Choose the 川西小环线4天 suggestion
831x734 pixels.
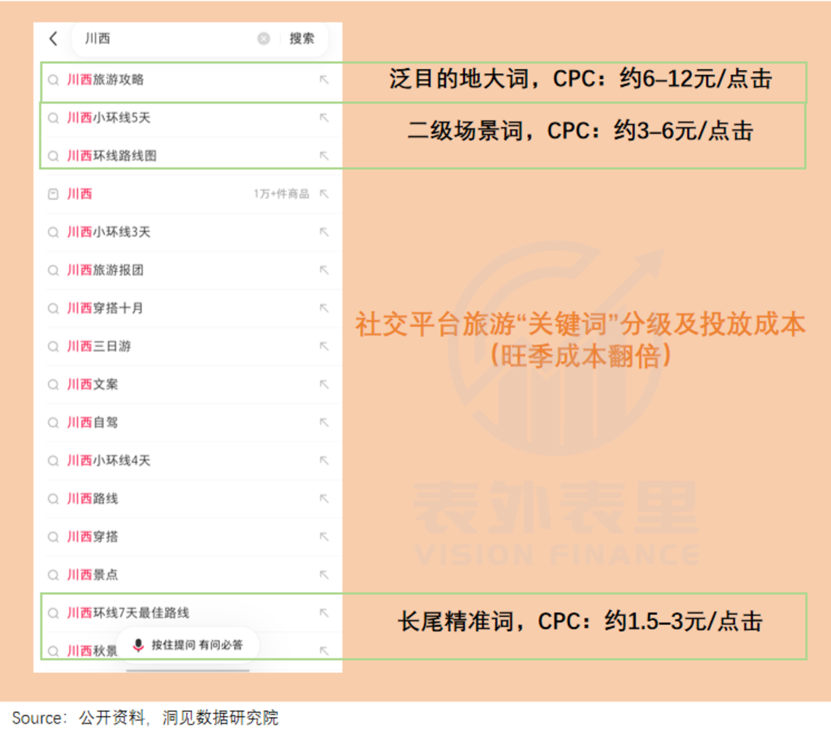(x=188, y=461)
